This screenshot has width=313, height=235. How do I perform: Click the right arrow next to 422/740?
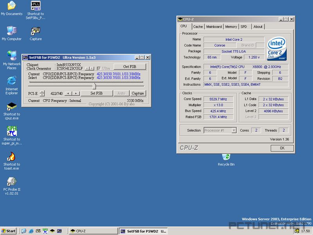pos(76,93)
